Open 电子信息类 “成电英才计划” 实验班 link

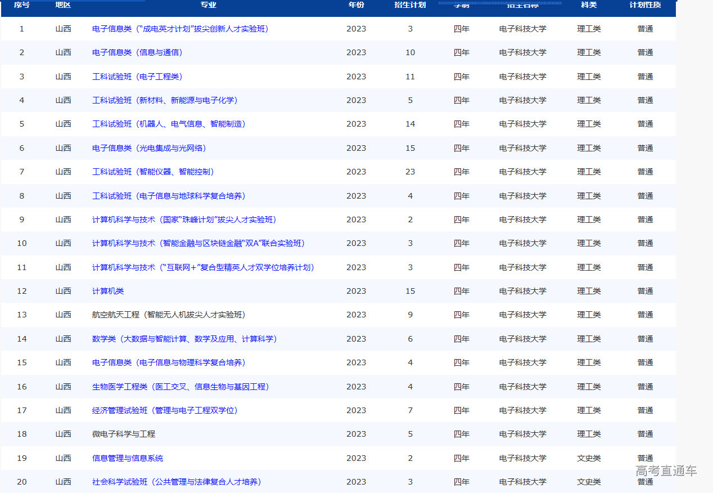(180, 29)
